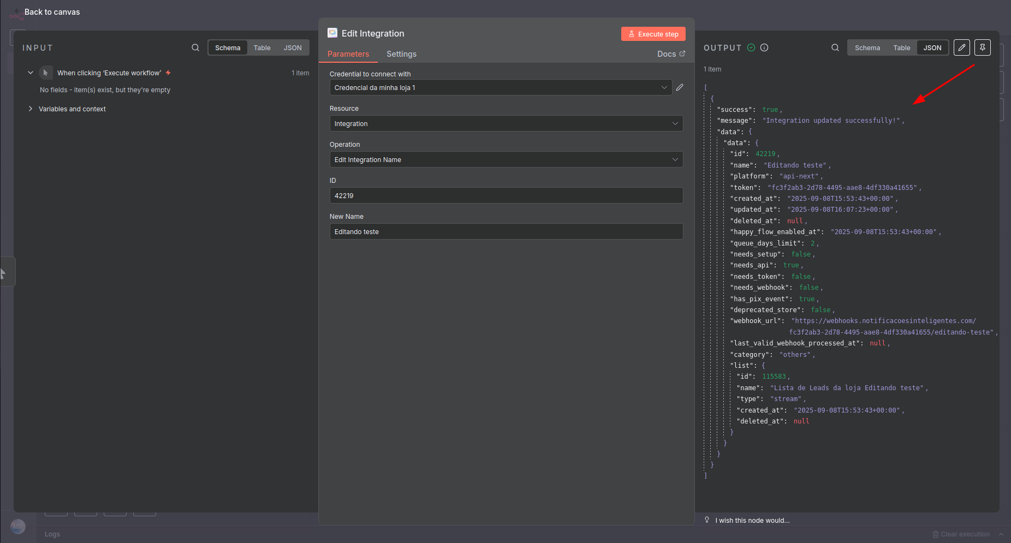Viewport: 1011px width, 543px height.
Task: Click the lightbulb feedback icon
Action: click(707, 520)
